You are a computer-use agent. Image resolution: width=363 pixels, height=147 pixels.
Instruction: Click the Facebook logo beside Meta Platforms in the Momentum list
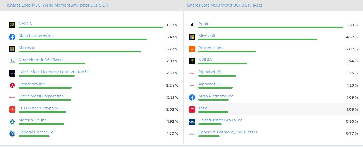(12, 37)
